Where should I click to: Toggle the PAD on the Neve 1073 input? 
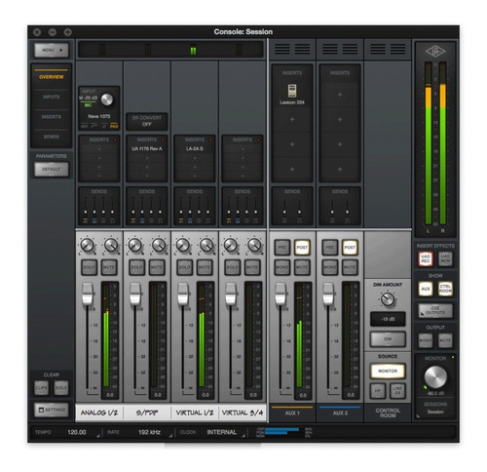[x=114, y=126]
